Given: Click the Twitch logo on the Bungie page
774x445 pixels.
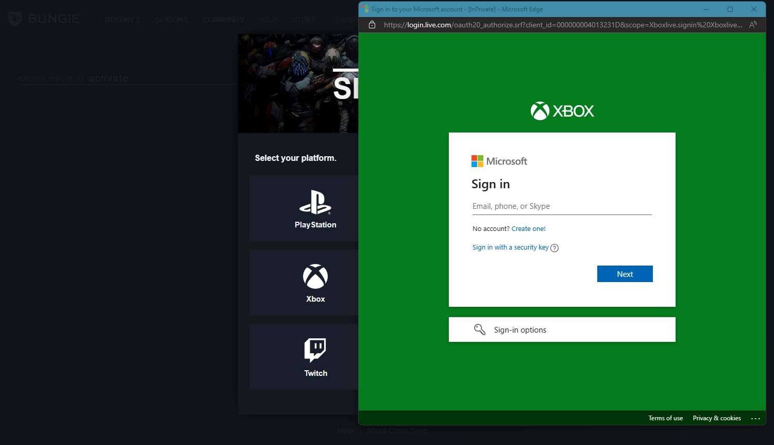Looking at the screenshot, I should [315, 351].
